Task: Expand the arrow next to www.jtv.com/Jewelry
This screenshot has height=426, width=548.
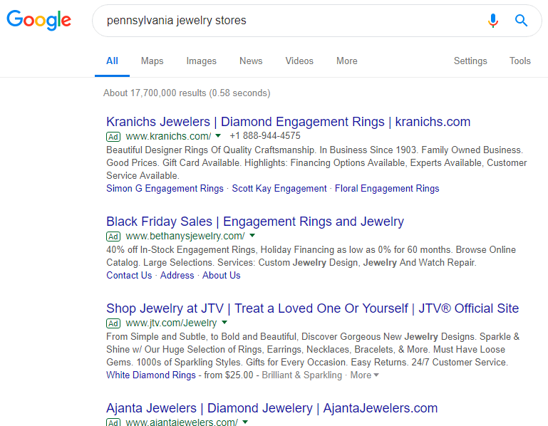Action: pyautogui.click(x=224, y=323)
